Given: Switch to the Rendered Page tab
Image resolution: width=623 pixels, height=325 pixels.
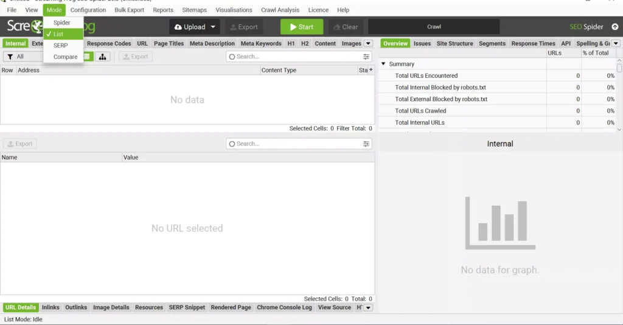Looking at the screenshot, I should [231, 307].
